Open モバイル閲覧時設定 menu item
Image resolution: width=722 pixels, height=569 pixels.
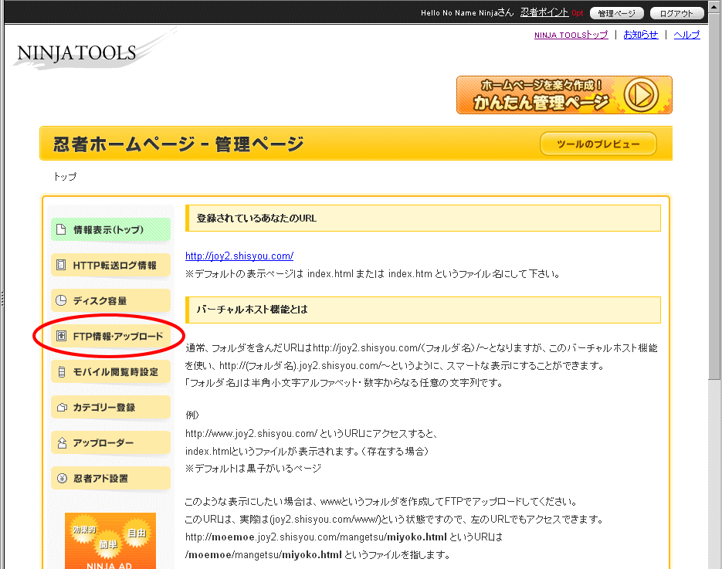point(110,371)
